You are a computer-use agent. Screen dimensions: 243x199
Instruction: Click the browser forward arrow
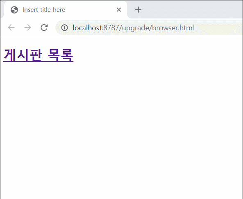27,28
